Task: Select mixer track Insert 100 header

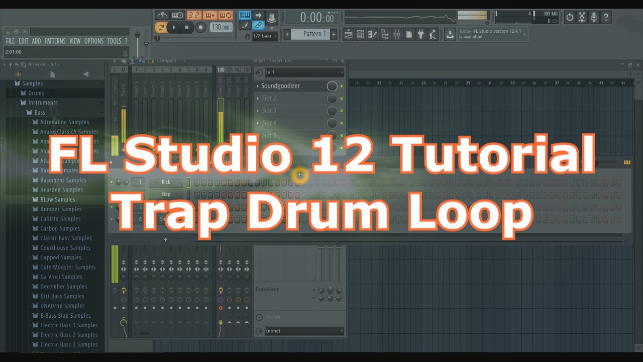Action: (x=221, y=70)
